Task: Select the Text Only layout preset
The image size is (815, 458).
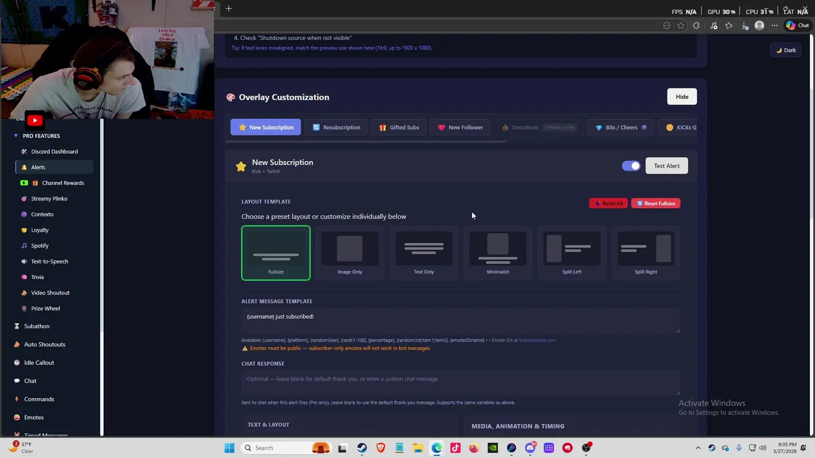Action: (423, 253)
